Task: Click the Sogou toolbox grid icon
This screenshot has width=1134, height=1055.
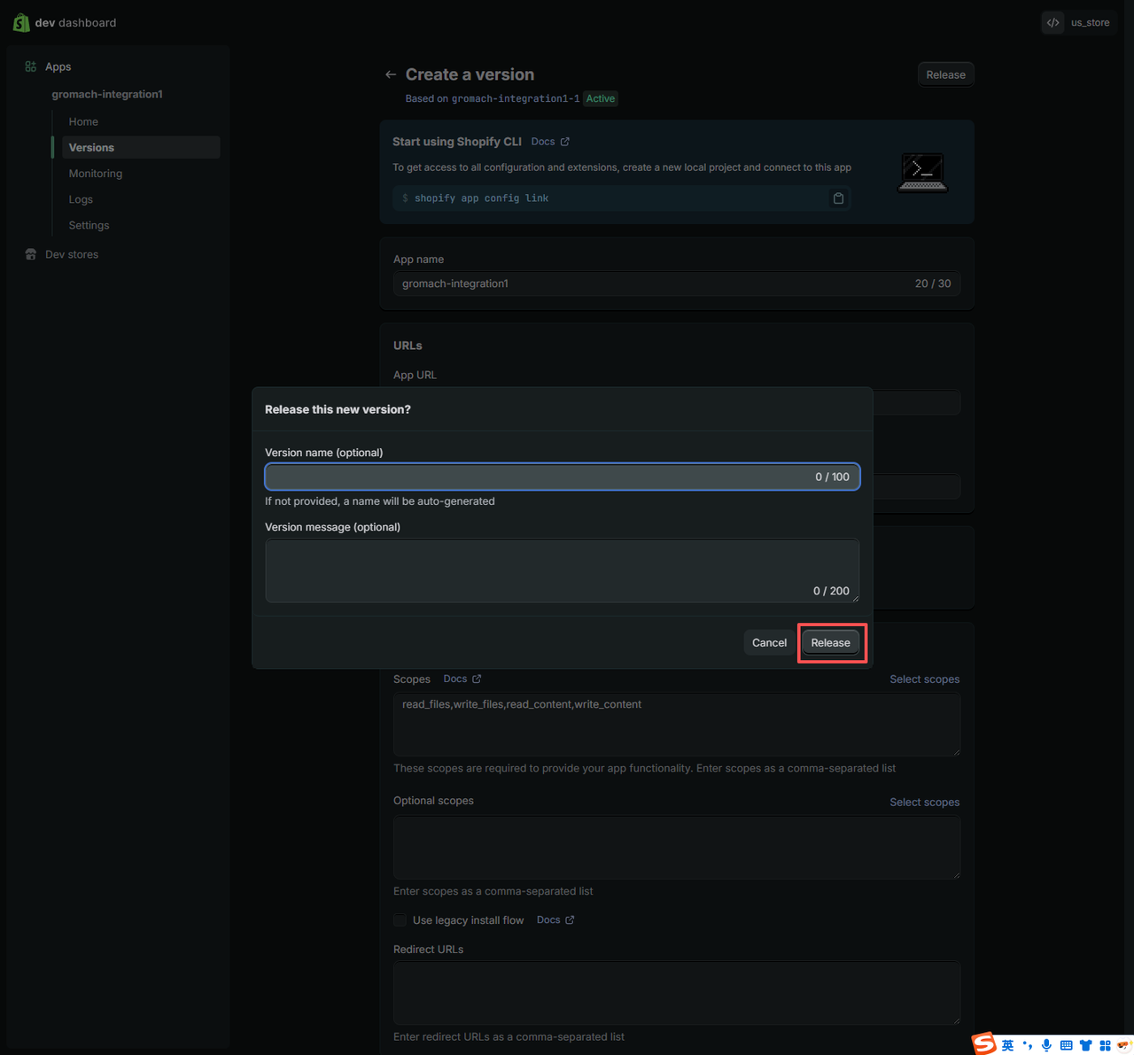Action: pyautogui.click(x=1105, y=1045)
